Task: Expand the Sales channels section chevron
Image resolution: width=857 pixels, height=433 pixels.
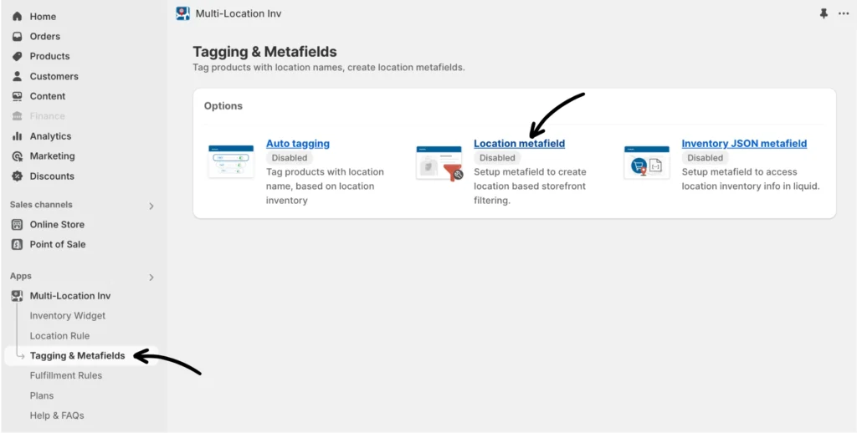Action: 151,206
